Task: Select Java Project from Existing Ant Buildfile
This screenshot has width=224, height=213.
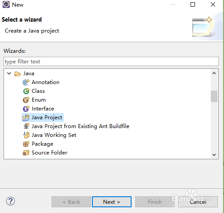Action: coord(81,126)
